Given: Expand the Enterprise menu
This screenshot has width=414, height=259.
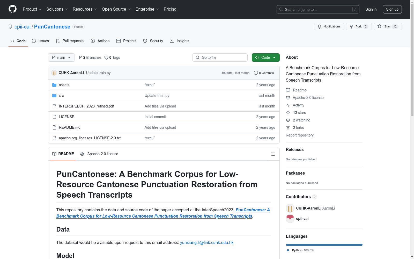Looking at the screenshot, I should [x=147, y=9].
